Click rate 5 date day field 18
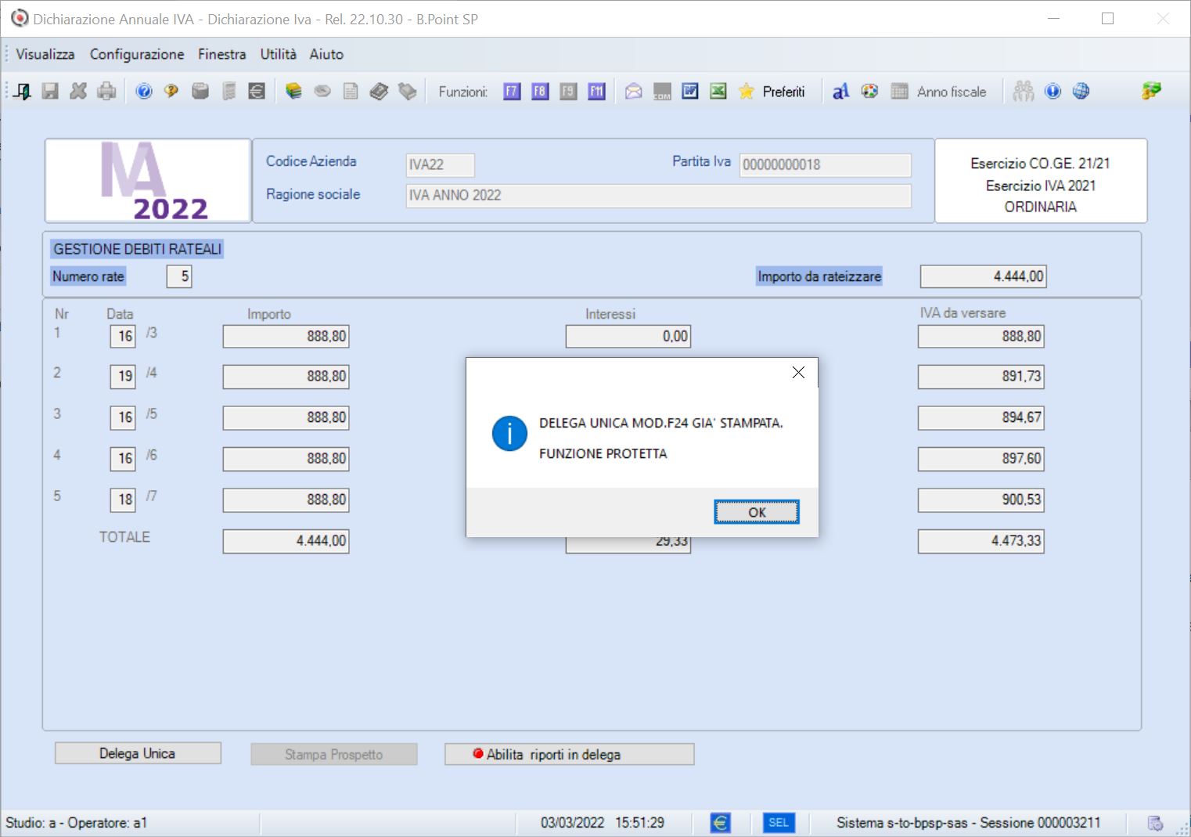 coord(123,500)
